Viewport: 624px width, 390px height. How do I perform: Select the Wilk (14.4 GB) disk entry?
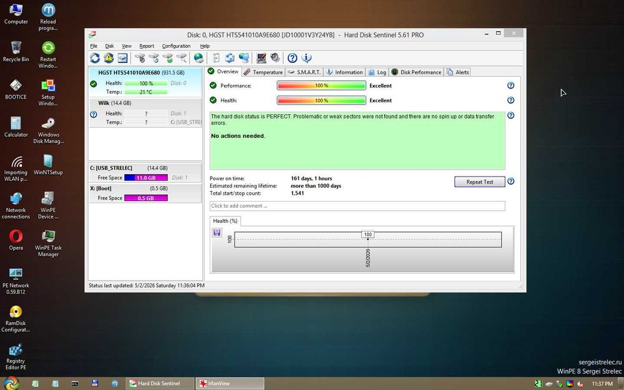(145, 112)
